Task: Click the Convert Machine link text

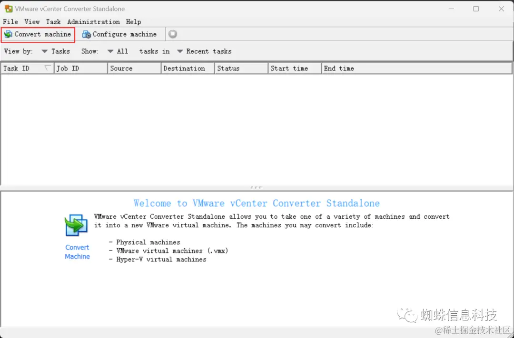Action: (77, 252)
